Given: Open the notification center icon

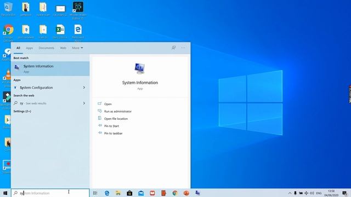Looking at the screenshot, I should [x=344, y=193].
